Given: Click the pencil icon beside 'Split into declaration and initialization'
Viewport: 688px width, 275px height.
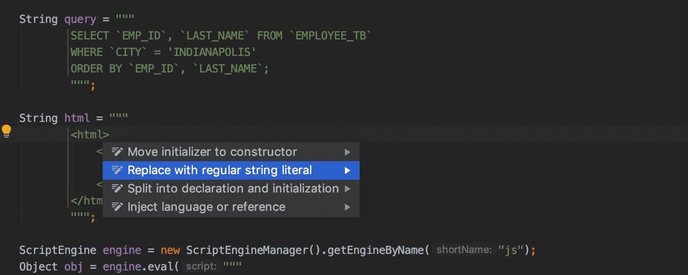Looking at the screenshot, I should [118, 188].
